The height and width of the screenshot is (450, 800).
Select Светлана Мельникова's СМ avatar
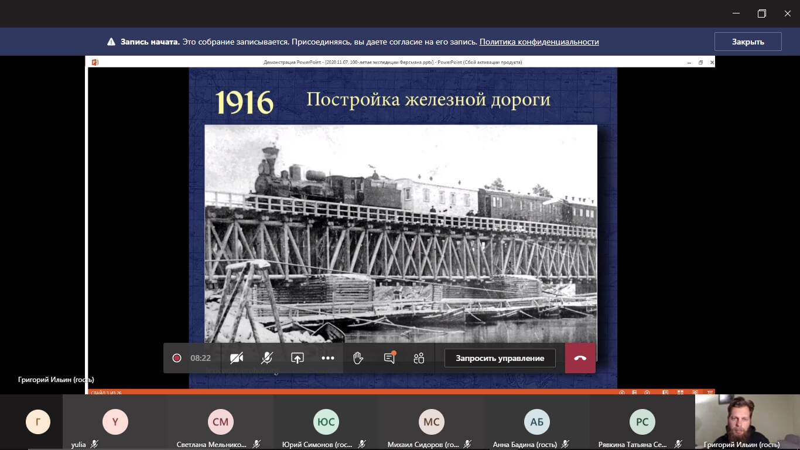pos(220,422)
